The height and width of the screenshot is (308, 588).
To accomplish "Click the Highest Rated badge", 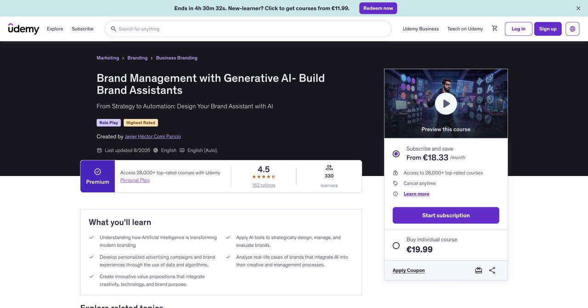I will pos(141,123).
